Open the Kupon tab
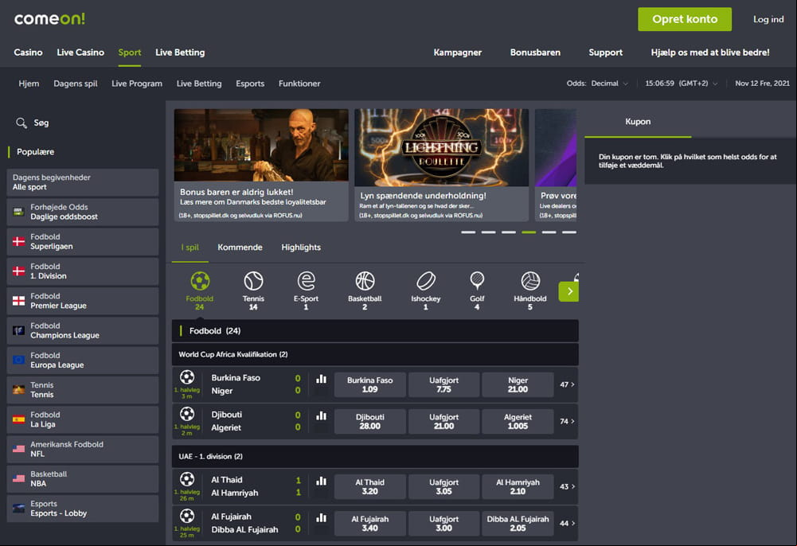797x546 pixels. pos(638,122)
